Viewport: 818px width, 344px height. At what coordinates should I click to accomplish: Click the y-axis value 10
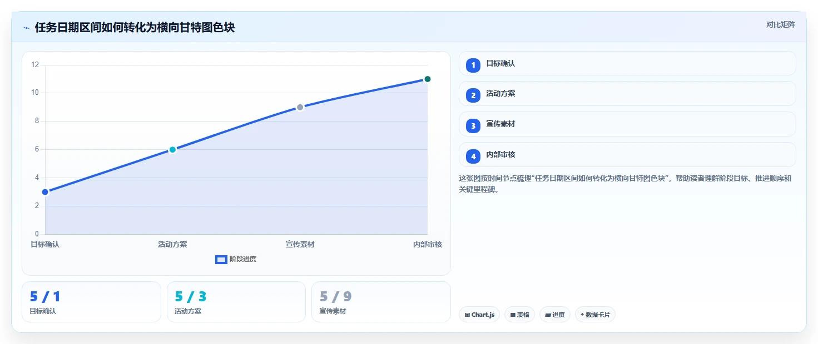click(35, 93)
